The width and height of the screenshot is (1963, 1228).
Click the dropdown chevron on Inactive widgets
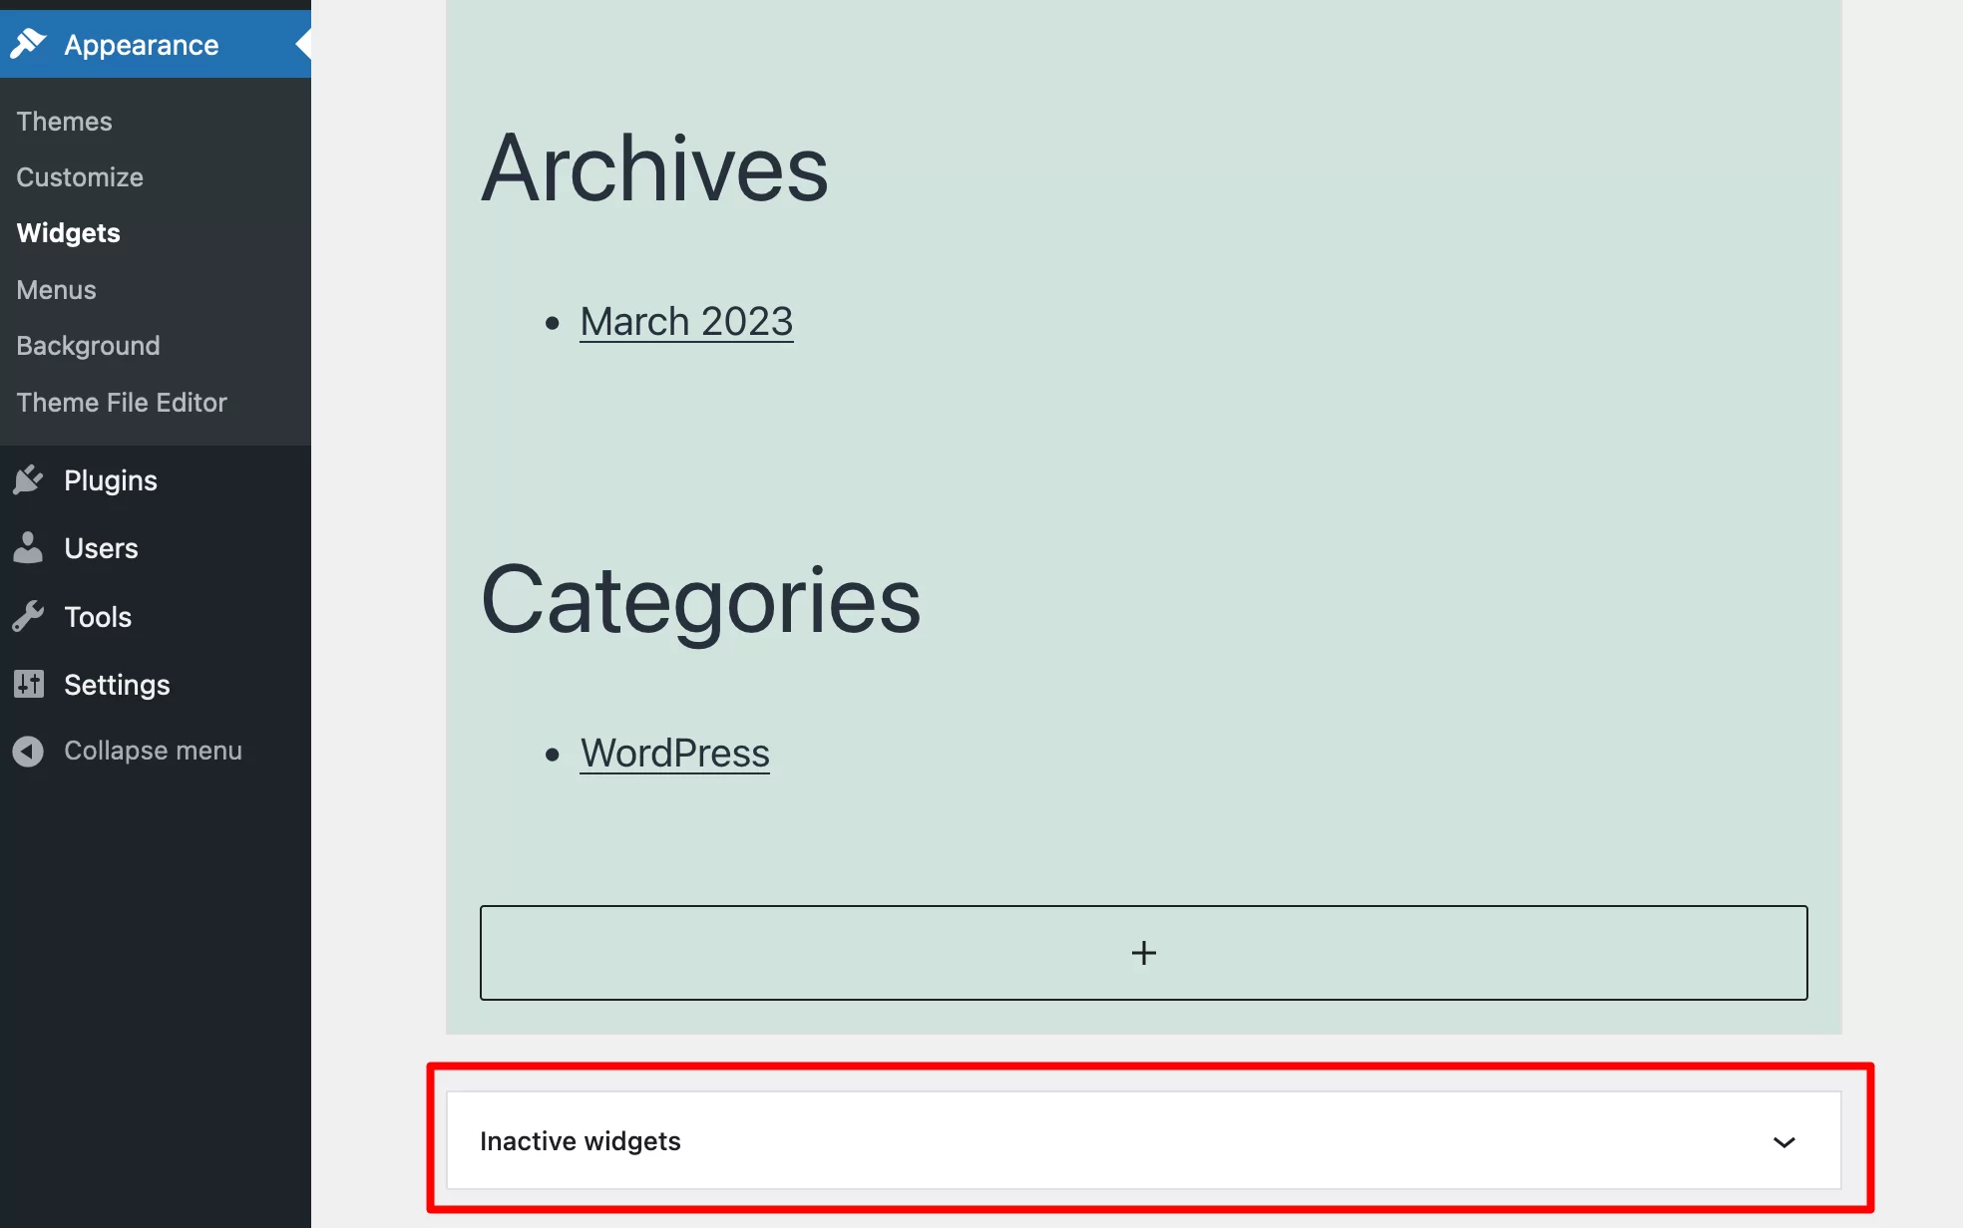[x=1783, y=1141]
